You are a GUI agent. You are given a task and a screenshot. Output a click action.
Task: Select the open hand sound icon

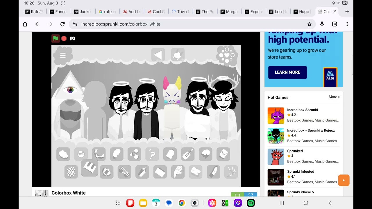pyautogui.click(x=178, y=172)
